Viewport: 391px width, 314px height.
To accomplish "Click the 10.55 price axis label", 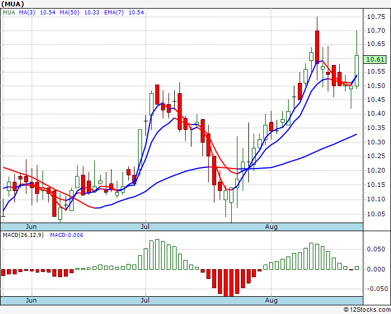I will tap(376, 72).
